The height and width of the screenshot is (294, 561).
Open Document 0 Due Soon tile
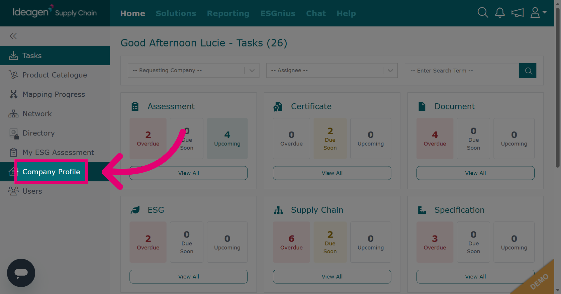[473, 138]
